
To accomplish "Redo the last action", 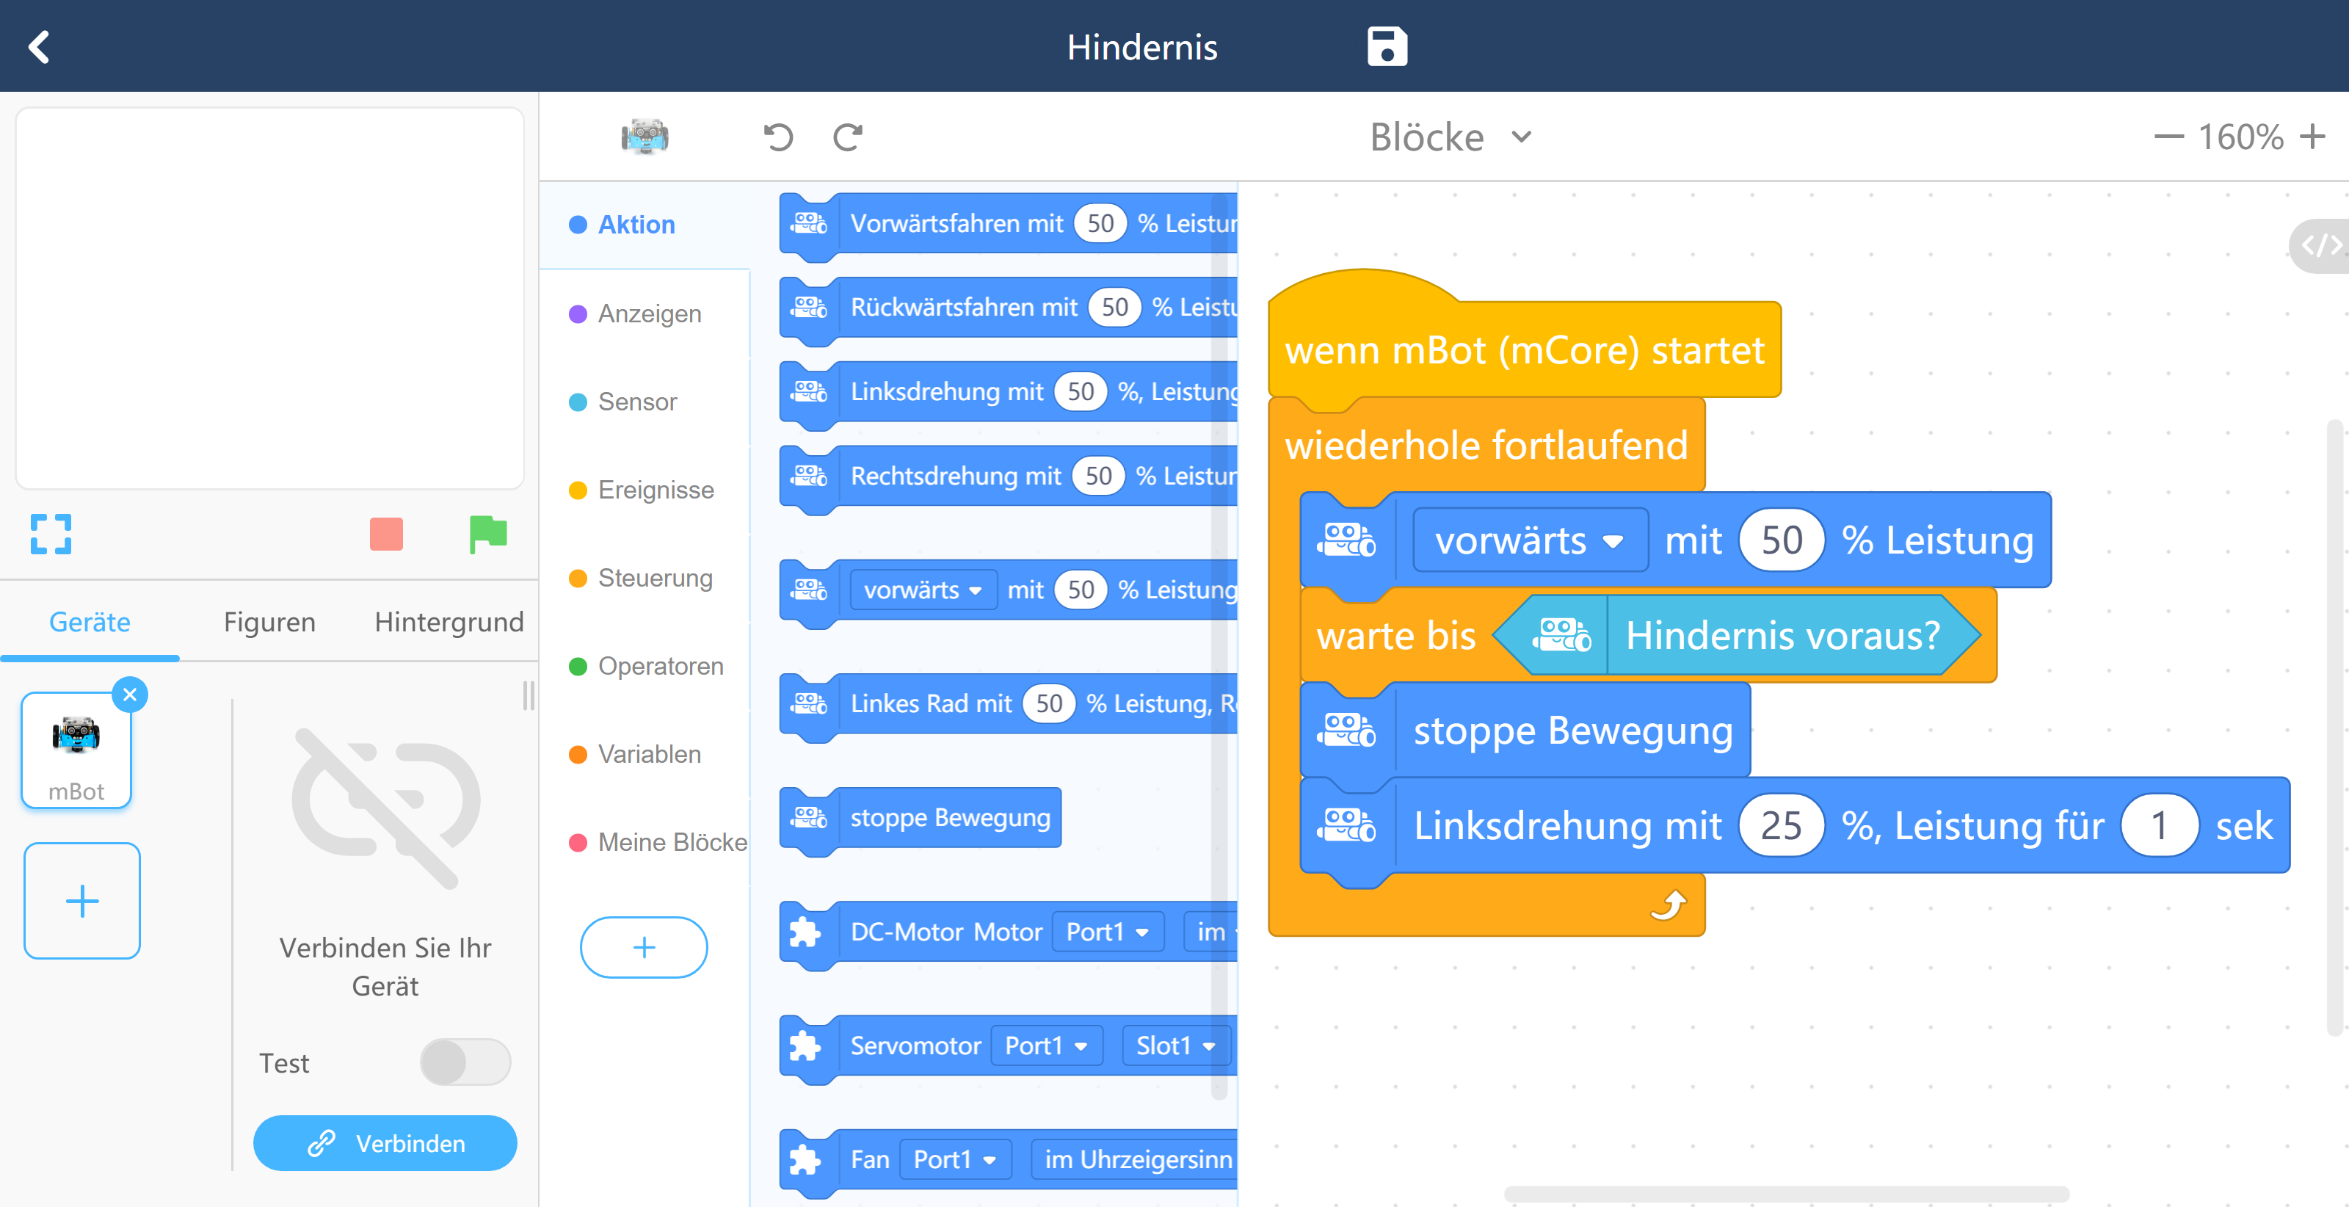I will coord(848,137).
